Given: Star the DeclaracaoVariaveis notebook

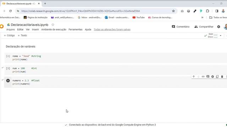Looking at the screenshot, I should (x=53, y=25).
